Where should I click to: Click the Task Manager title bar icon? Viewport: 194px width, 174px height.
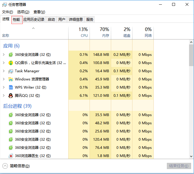[5, 5]
